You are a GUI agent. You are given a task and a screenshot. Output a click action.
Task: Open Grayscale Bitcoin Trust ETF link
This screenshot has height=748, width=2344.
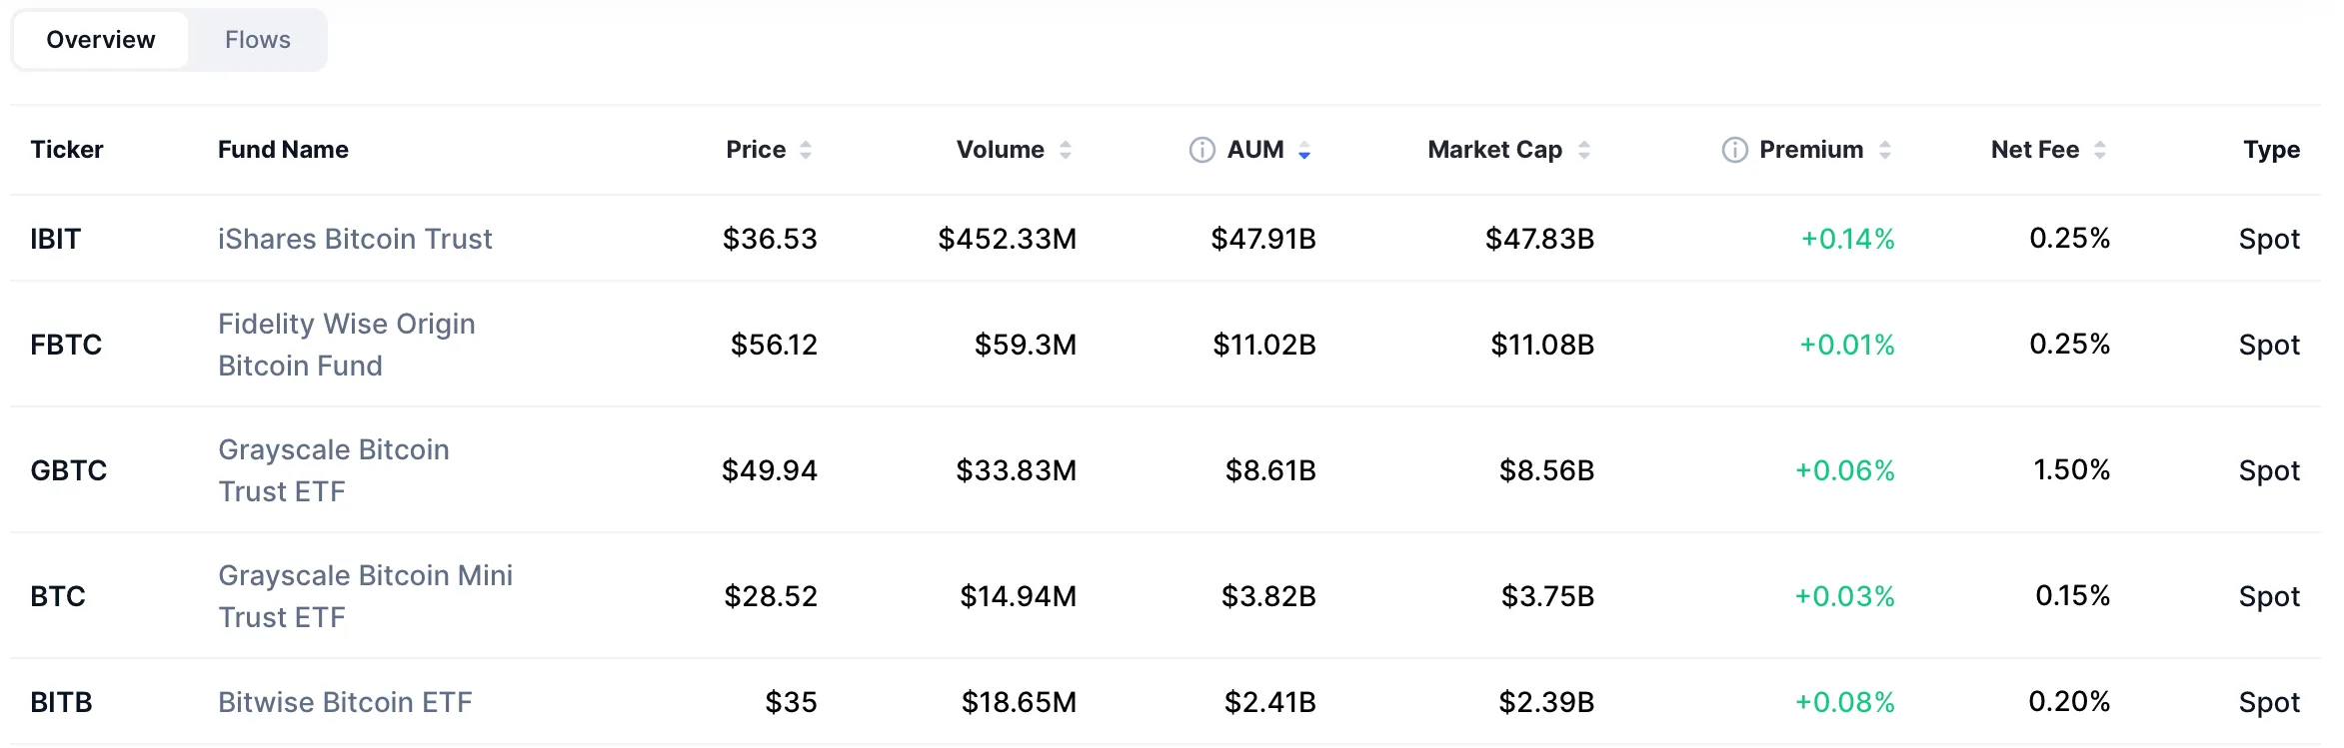pyautogui.click(x=334, y=470)
